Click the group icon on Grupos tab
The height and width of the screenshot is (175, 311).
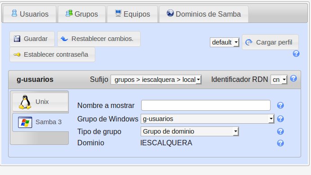[x=69, y=13]
